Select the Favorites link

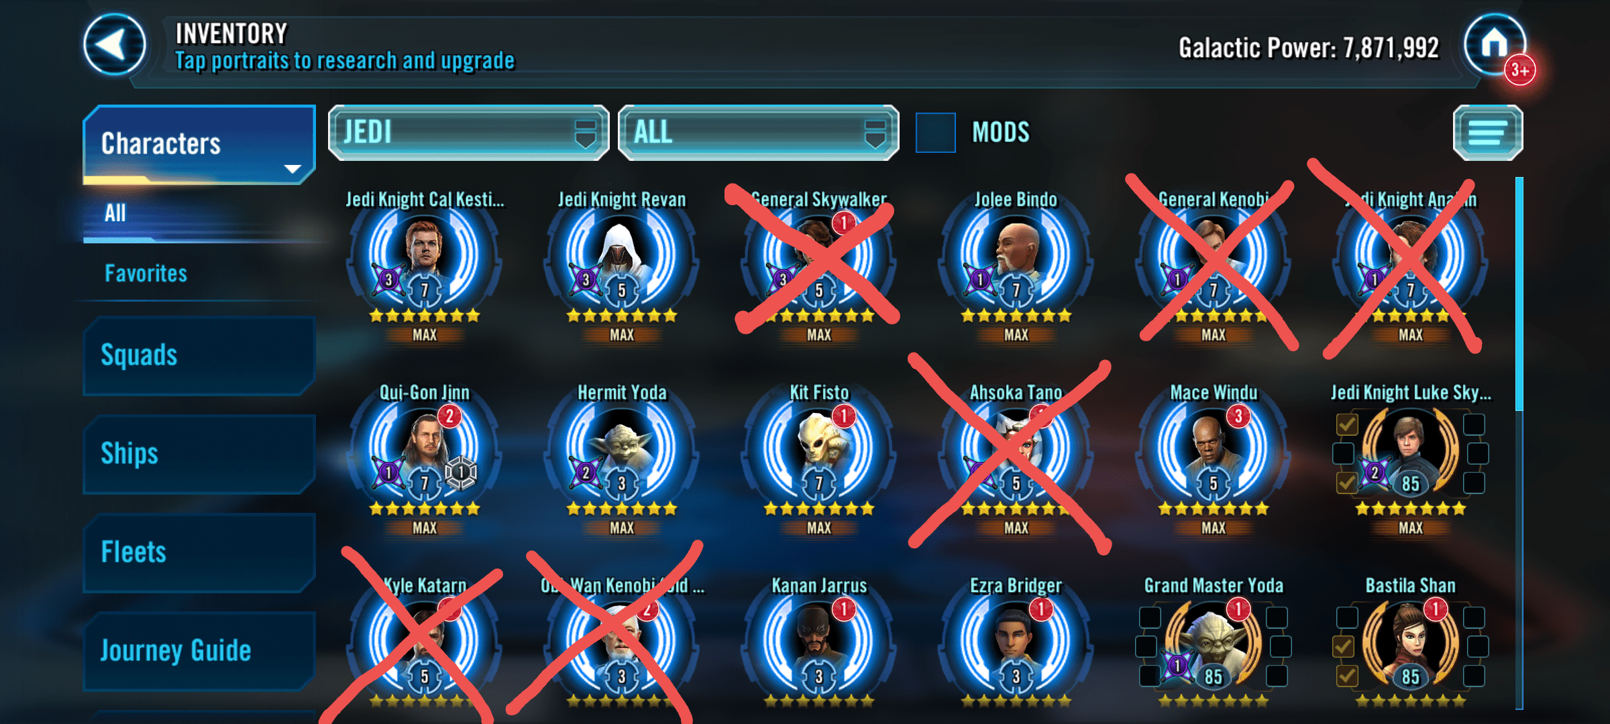coord(146,274)
